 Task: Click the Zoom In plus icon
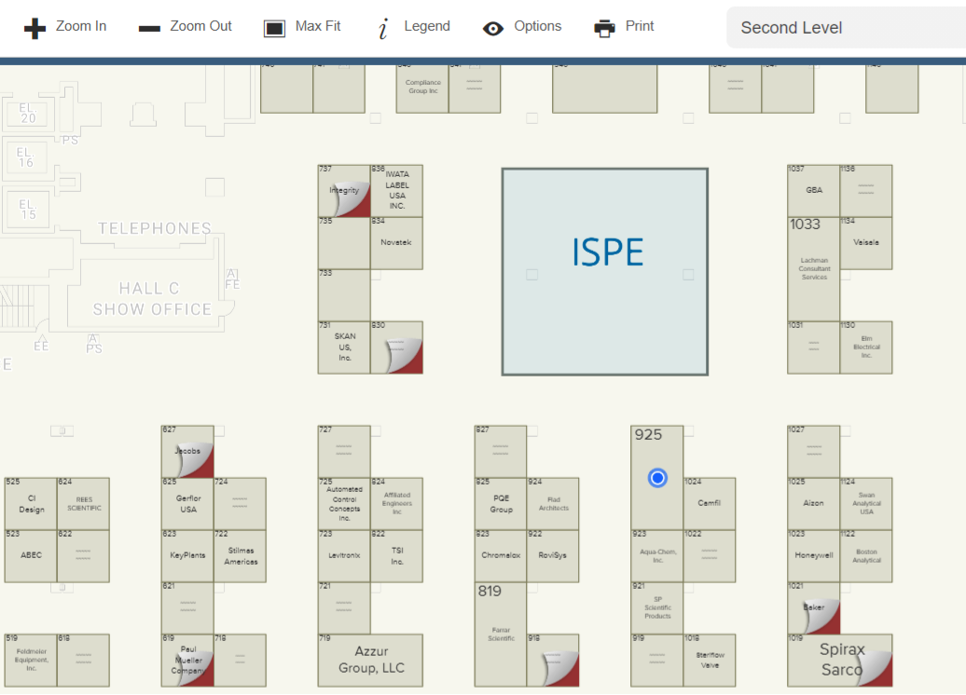click(34, 28)
